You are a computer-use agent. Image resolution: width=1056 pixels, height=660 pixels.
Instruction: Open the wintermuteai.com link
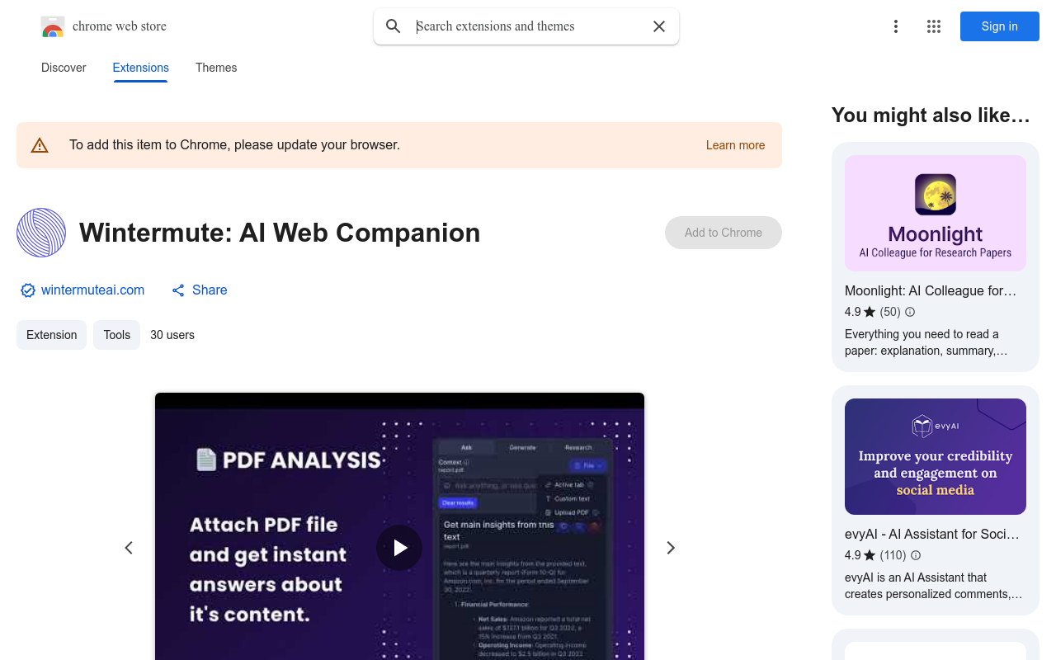92,290
